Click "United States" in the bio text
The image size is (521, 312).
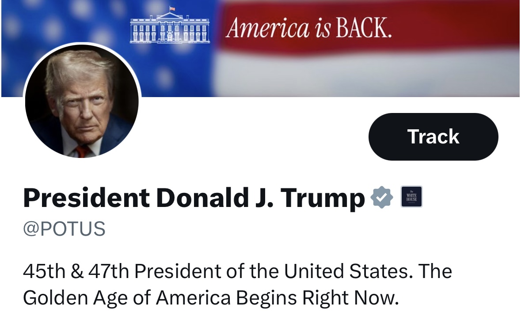346,271
